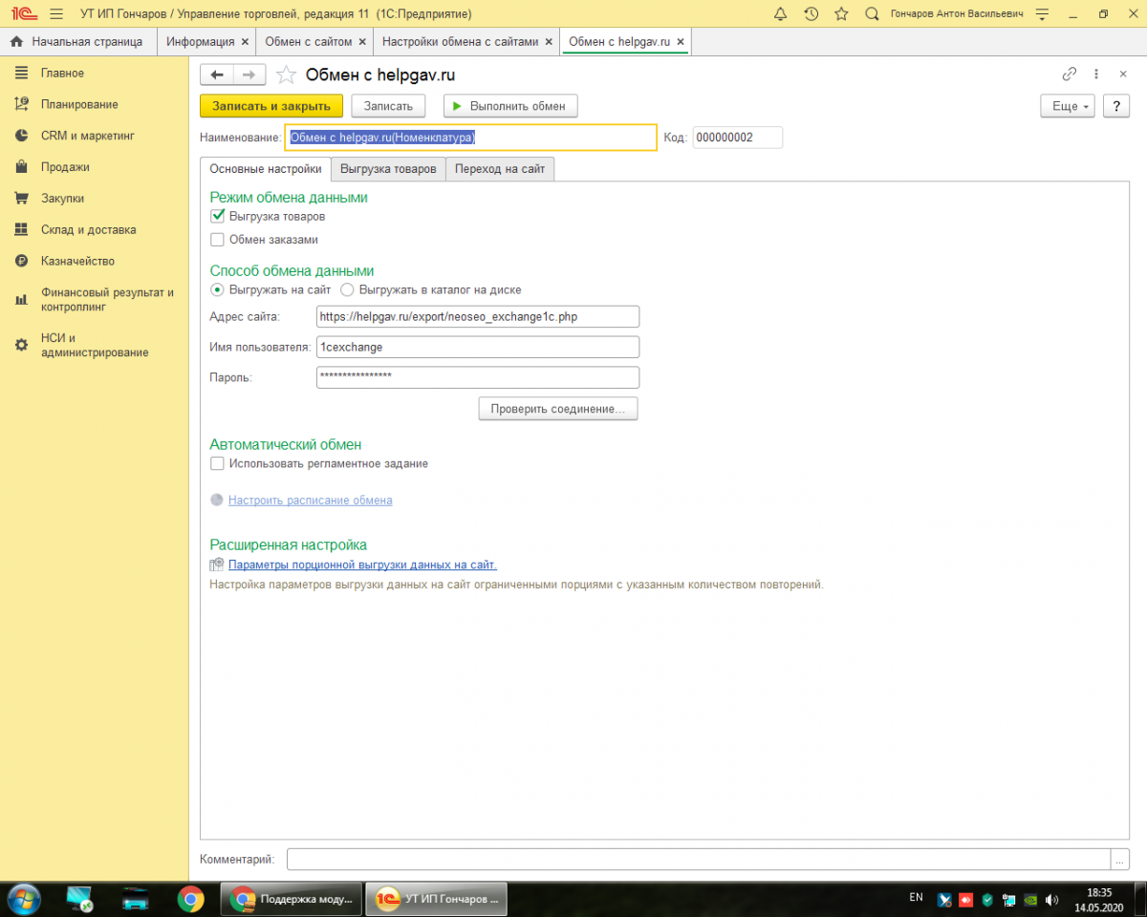Image resolution: width=1147 pixels, height=917 pixels.
Task: Open Параметры порционной выгрузки данных link
Action: 362,565
